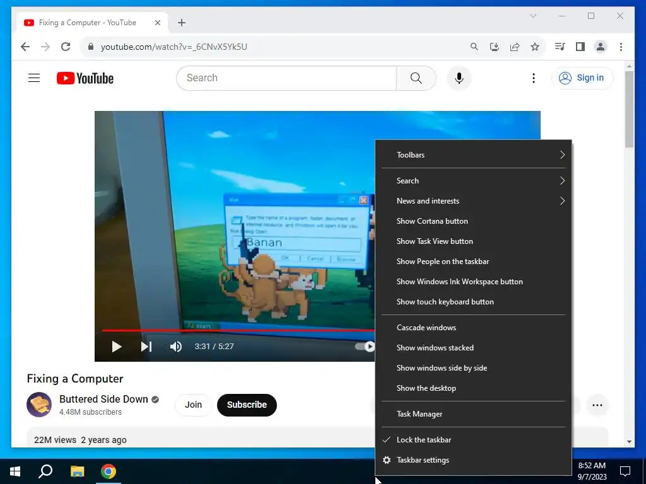The image size is (646, 484).
Task: Mute the video volume
Action: [x=175, y=347]
